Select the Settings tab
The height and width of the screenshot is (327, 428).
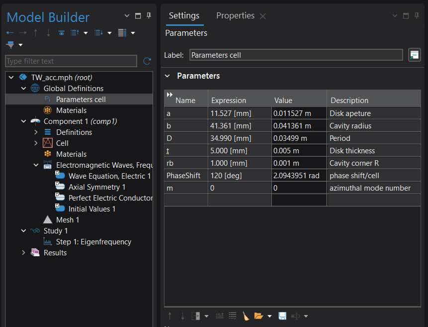pyautogui.click(x=184, y=16)
